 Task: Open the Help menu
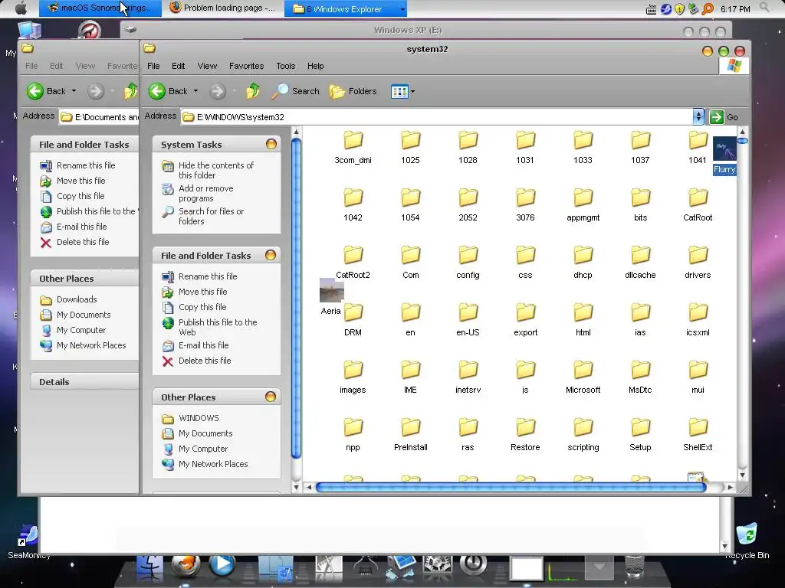tap(315, 66)
